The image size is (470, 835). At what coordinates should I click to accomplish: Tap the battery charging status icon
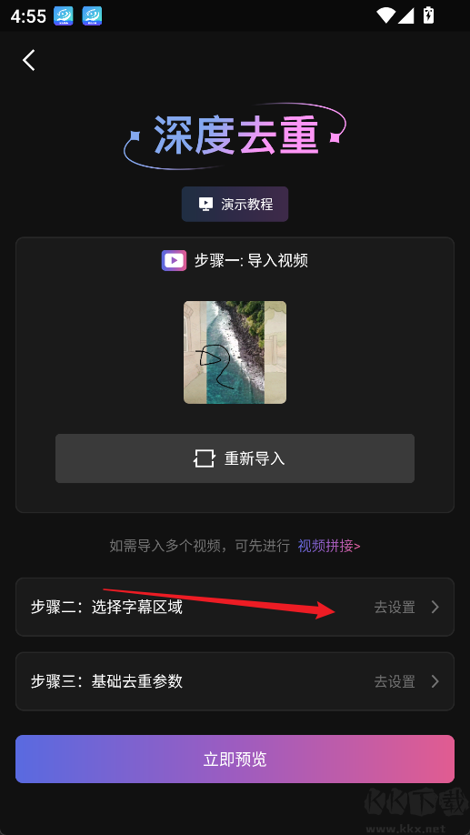428,15
